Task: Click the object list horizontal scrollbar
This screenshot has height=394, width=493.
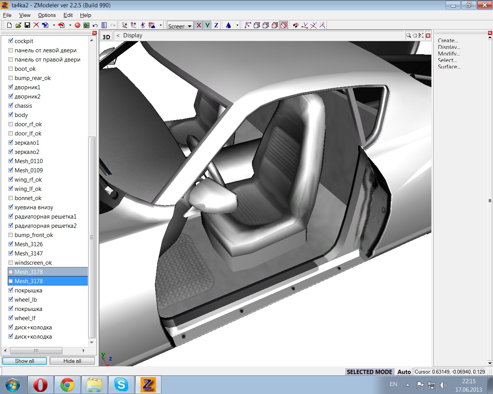Action: 36,351
